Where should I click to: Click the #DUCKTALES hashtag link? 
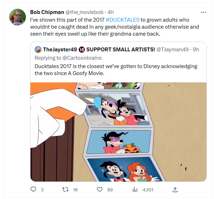[x=123, y=20]
